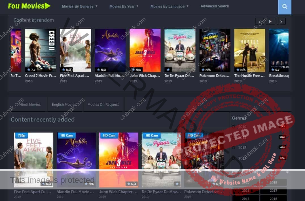The height and width of the screenshot is (201, 305).
Task: Click the 414 count badge beside 2012
Action: (x=282, y=147)
